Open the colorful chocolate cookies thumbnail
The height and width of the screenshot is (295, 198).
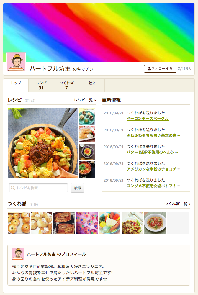click(x=87, y=223)
